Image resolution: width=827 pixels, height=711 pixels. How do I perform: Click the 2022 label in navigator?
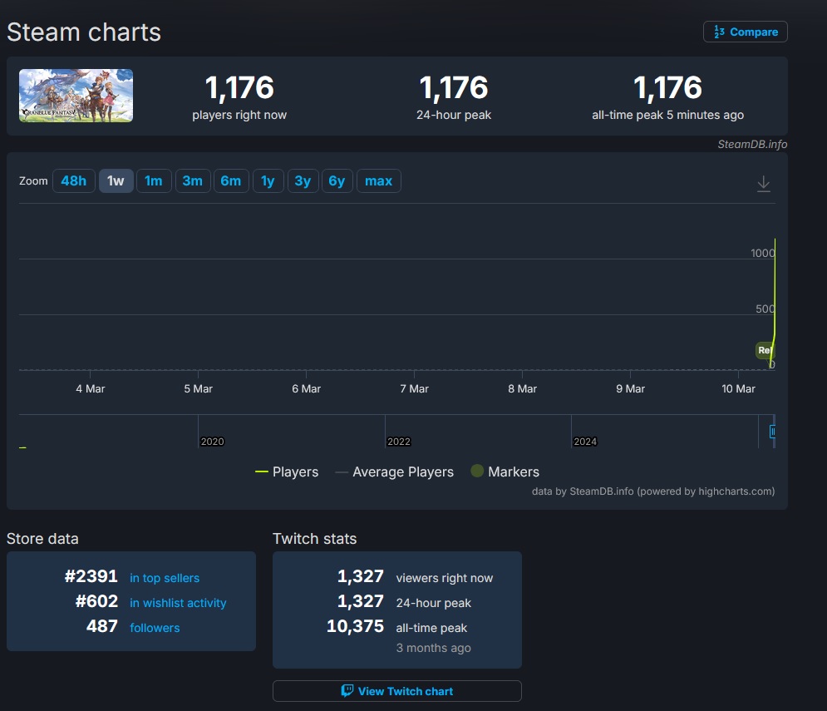399,442
